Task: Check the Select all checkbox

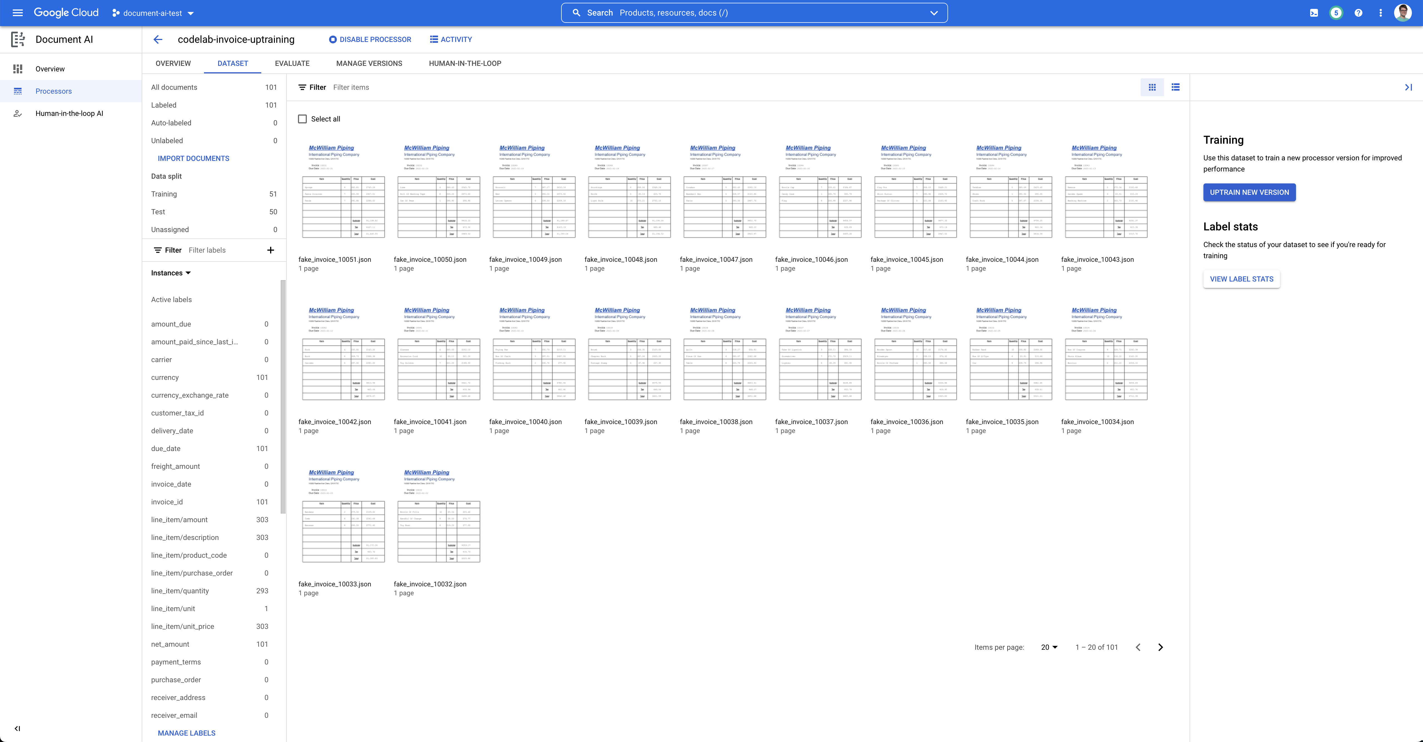Action: click(x=302, y=119)
